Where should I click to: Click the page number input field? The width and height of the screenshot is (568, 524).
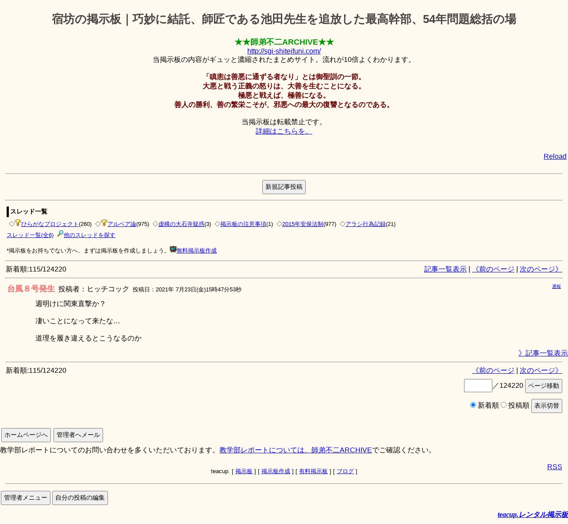pyautogui.click(x=478, y=386)
